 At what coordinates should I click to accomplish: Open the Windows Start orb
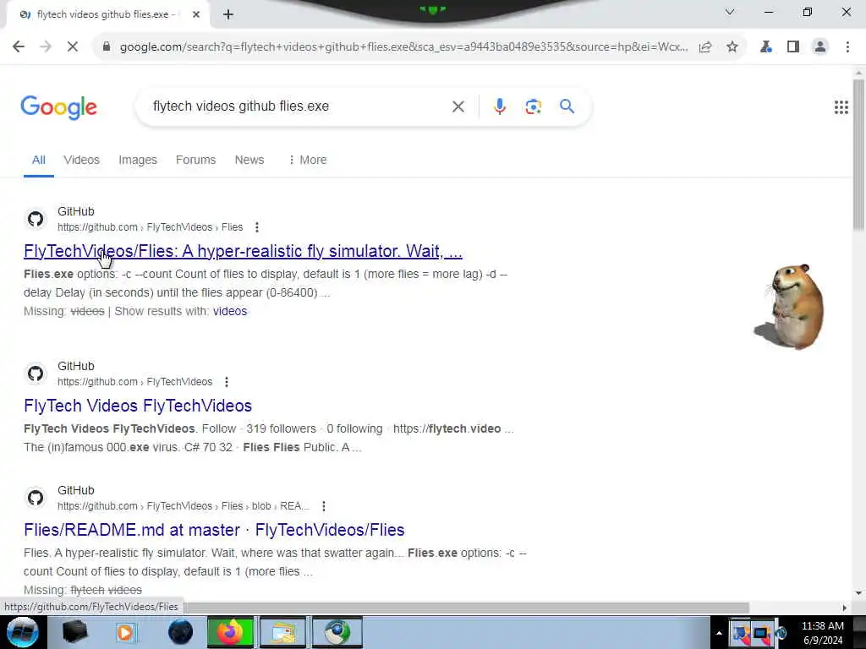[x=23, y=632]
